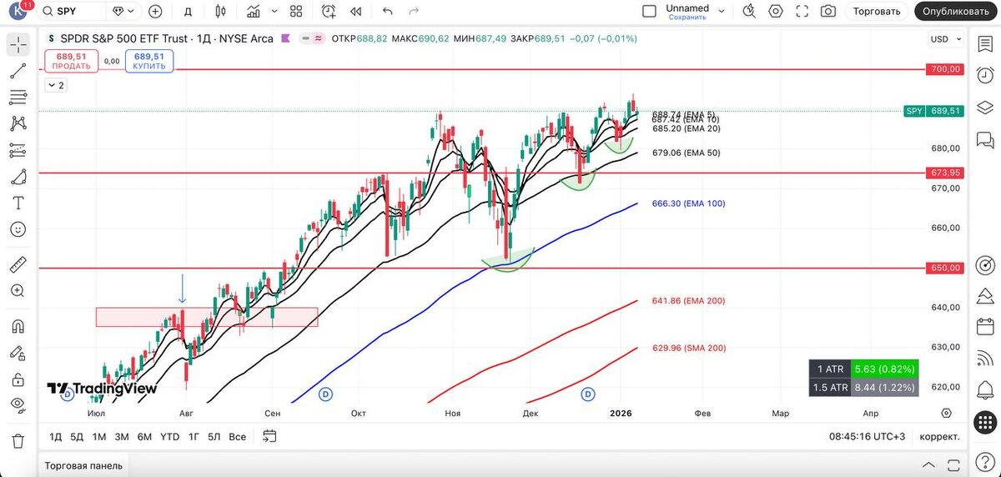The height and width of the screenshot is (477, 1001).
Task: Open the emoji icons tool
Action: point(18,229)
